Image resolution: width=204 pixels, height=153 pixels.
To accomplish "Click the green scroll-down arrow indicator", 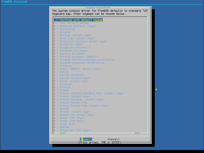I will (x=63, y=133).
